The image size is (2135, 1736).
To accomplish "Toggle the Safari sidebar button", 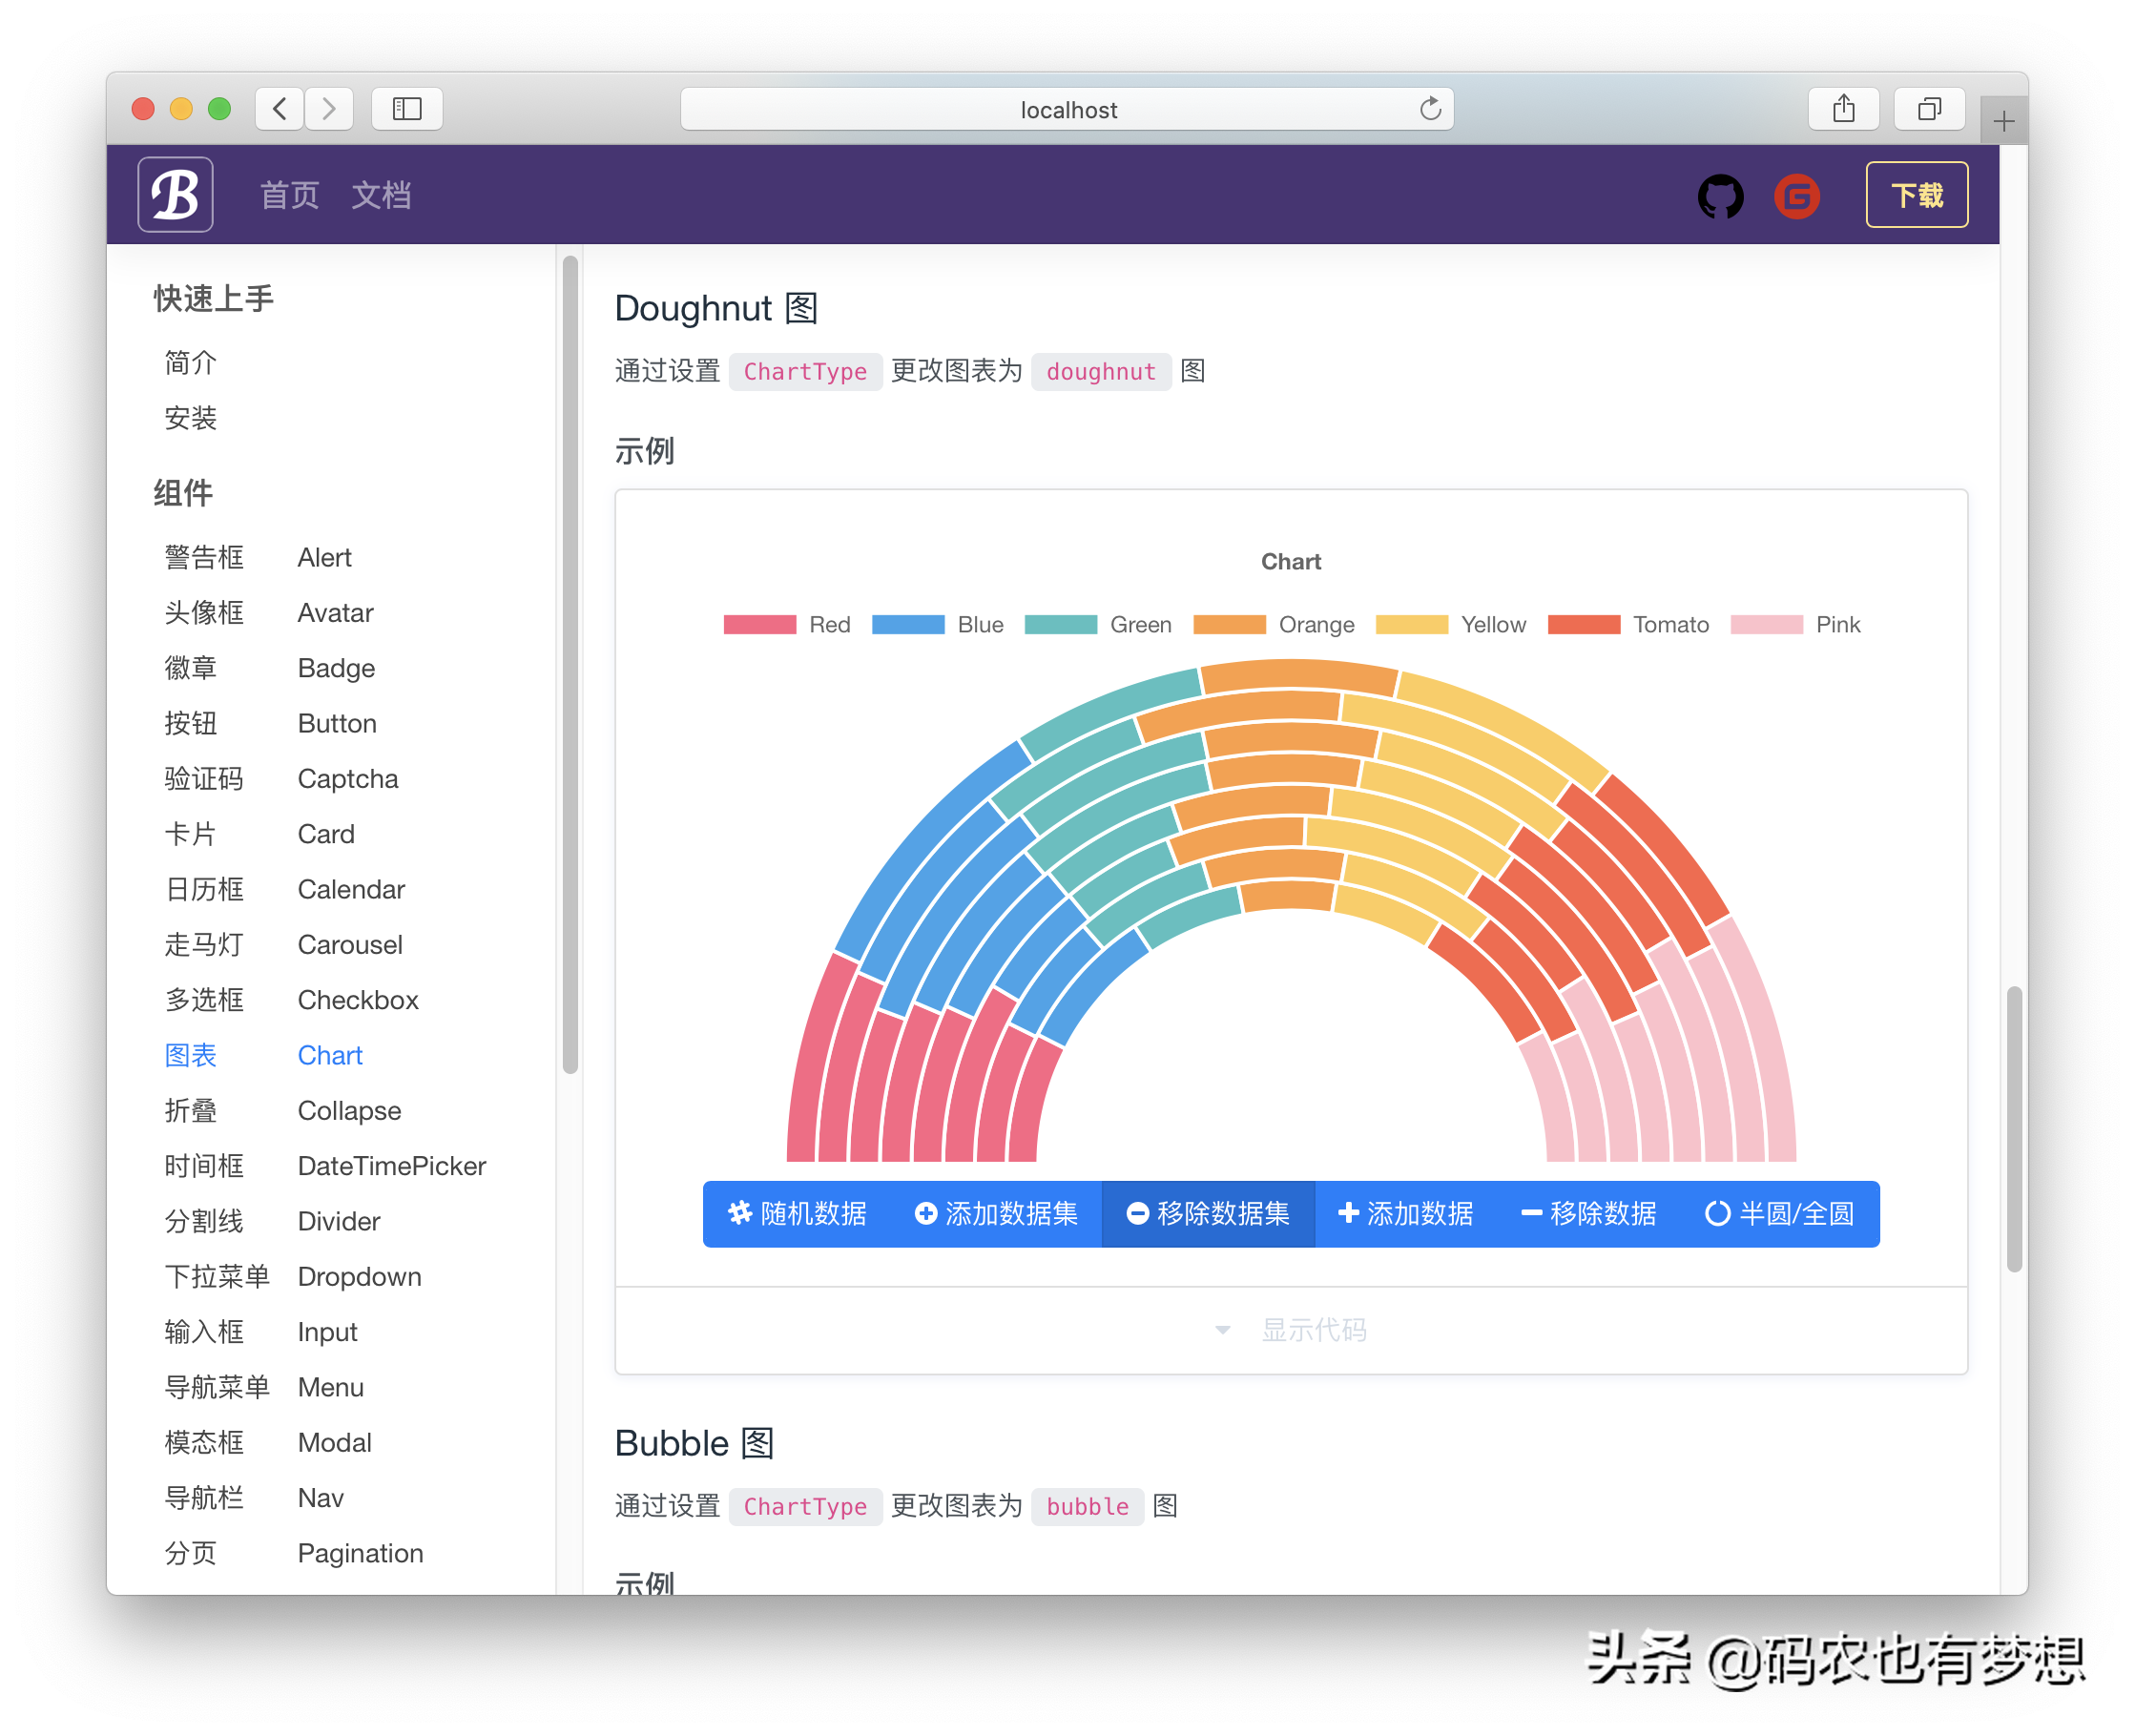I will tap(407, 108).
